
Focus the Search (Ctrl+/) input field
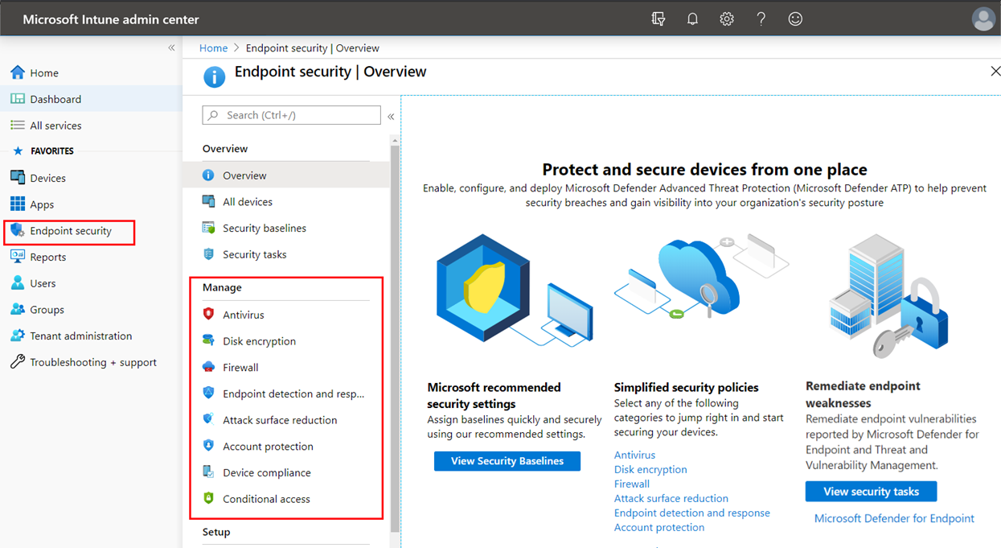(291, 115)
